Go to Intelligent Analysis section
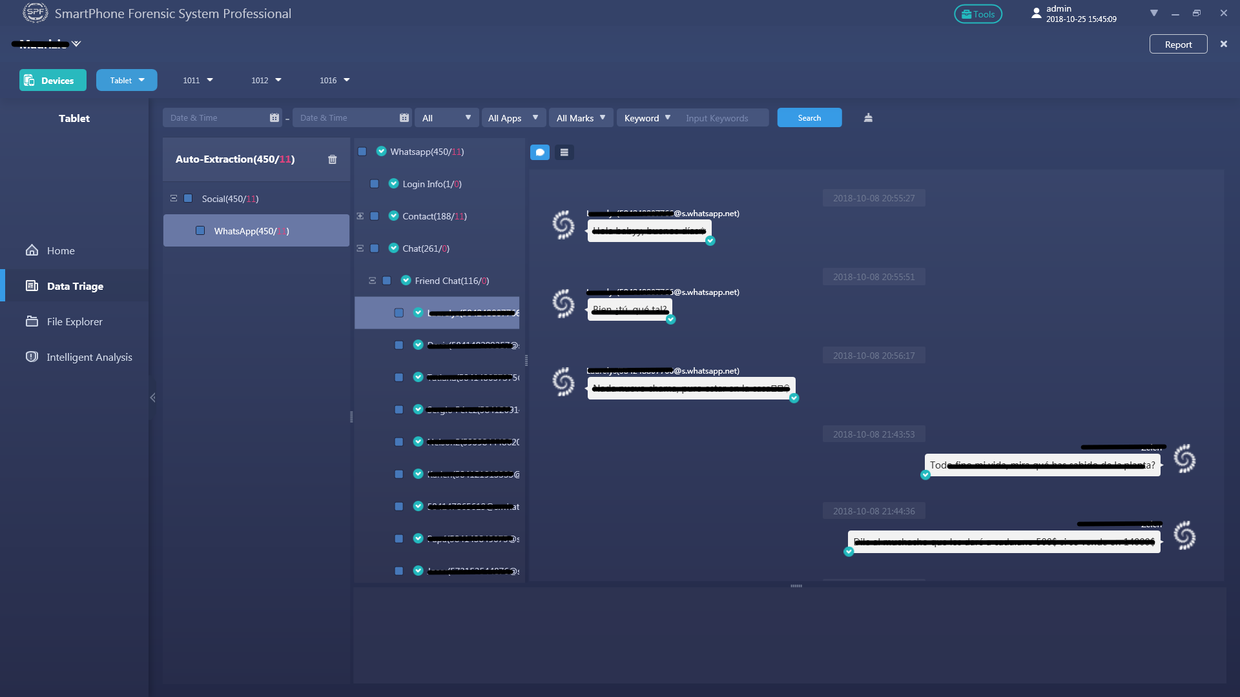This screenshot has width=1240, height=697. (89, 357)
